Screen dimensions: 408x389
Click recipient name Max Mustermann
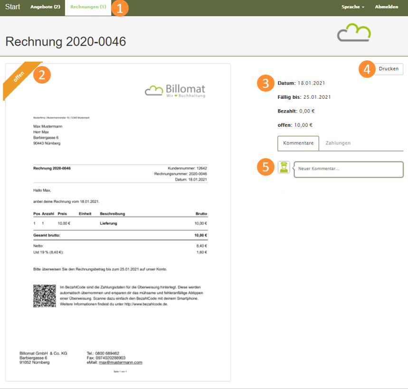pyautogui.click(x=47, y=126)
